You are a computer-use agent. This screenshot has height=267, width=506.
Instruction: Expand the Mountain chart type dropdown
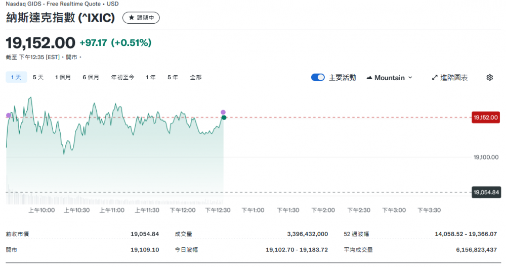tap(389, 77)
